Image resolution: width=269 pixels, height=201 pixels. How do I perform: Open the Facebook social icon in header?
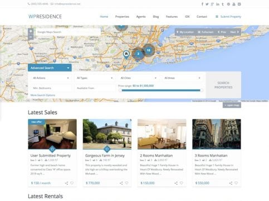pos(202,4)
